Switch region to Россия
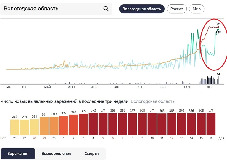The height and width of the screenshot is (163, 227). [177, 9]
